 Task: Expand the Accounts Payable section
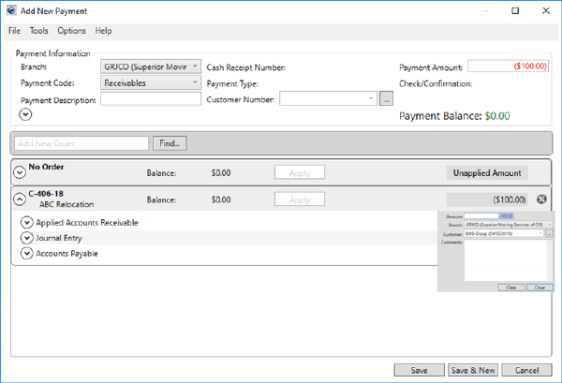[x=26, y=254]
